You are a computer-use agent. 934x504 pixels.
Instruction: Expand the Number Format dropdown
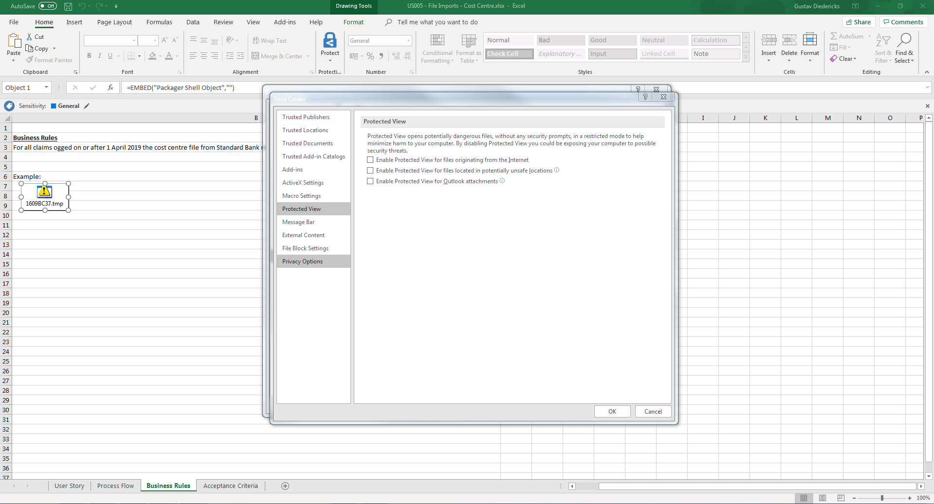click(408, 41)
